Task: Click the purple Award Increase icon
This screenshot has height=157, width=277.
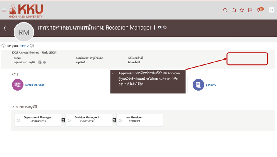Action: (x=18, y=85)
